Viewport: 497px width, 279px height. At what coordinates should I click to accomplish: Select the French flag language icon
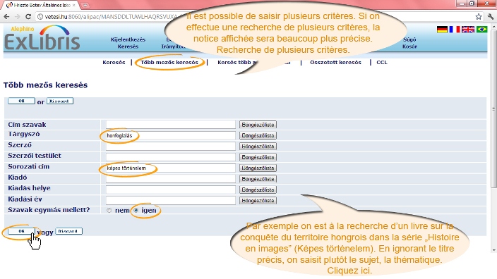point(455,30)
